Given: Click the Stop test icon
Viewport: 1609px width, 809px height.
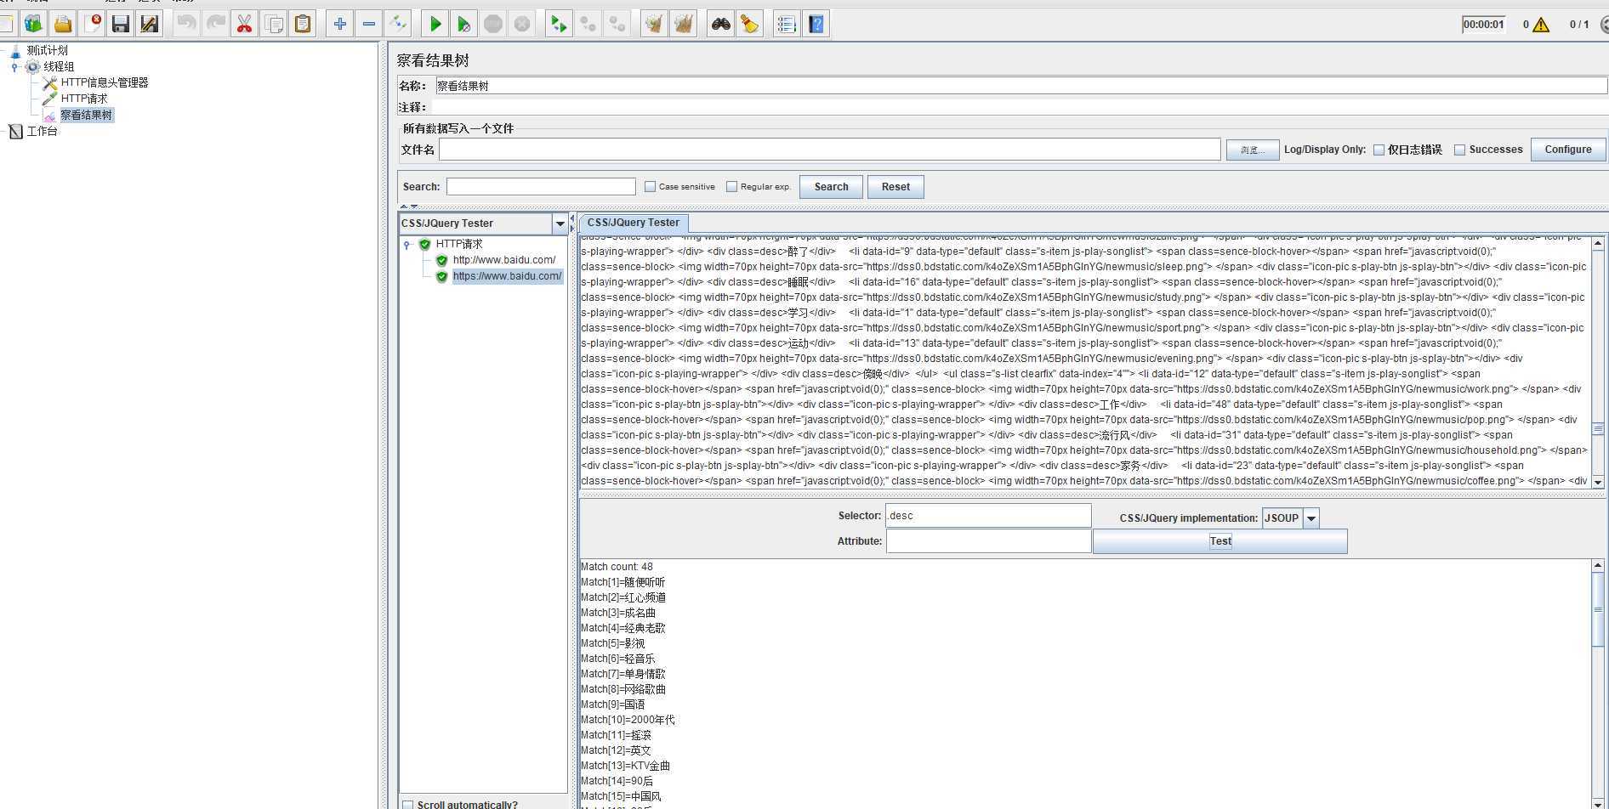Looking at the screenshot, I should 493,24.
